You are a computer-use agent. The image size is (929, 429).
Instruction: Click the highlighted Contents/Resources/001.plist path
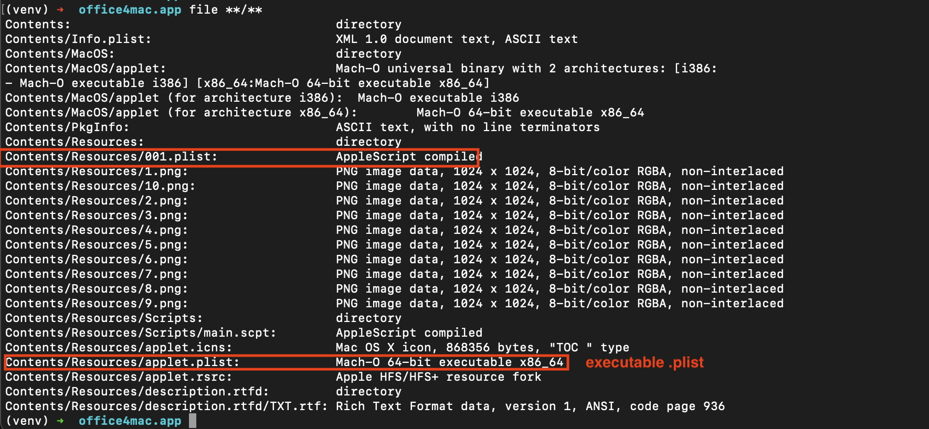111,157
